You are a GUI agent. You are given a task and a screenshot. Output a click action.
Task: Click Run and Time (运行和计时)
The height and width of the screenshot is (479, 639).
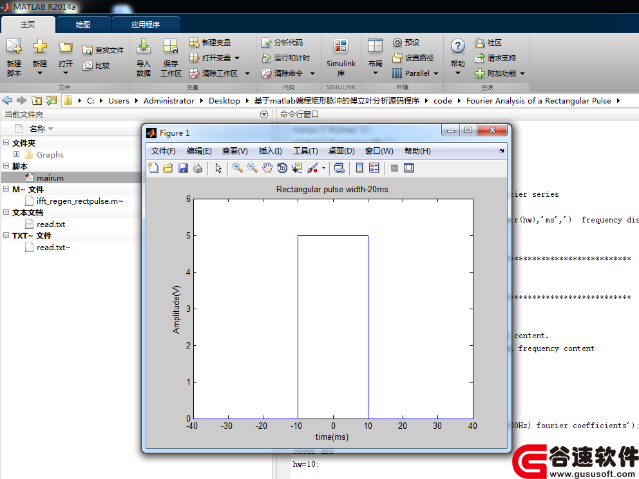click(285, 58)
